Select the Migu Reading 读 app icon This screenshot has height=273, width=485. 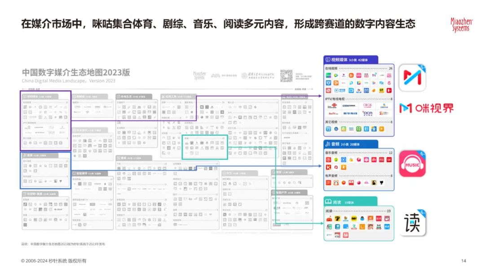tap(413, 223)
